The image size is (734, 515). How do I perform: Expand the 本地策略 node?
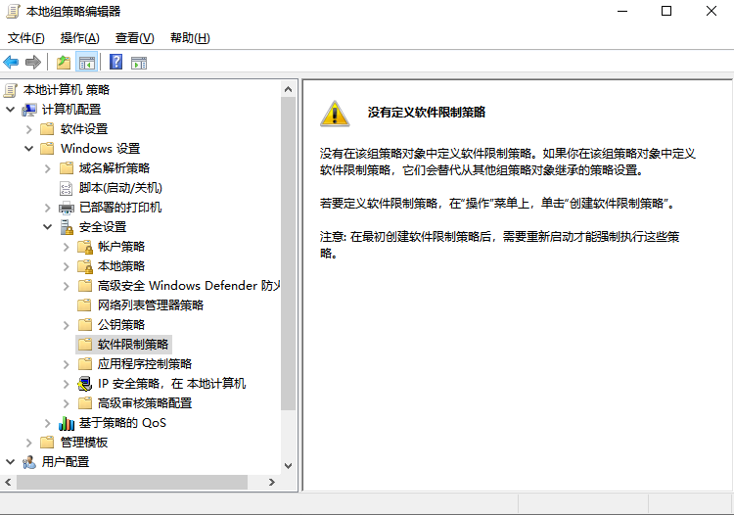click(x=66, y=267)
